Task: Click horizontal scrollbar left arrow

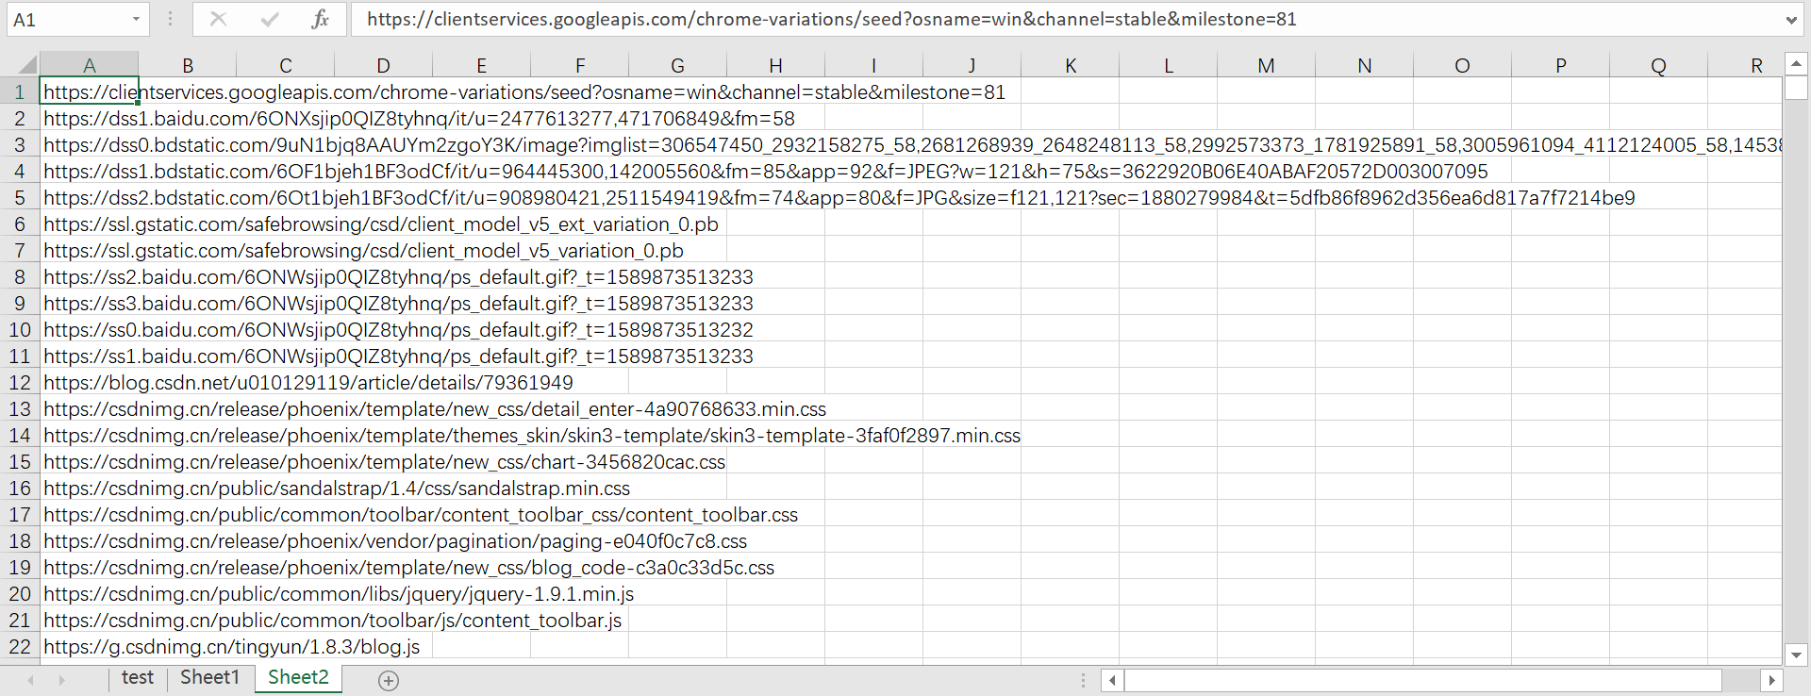Action: [x=1113, y=680]
